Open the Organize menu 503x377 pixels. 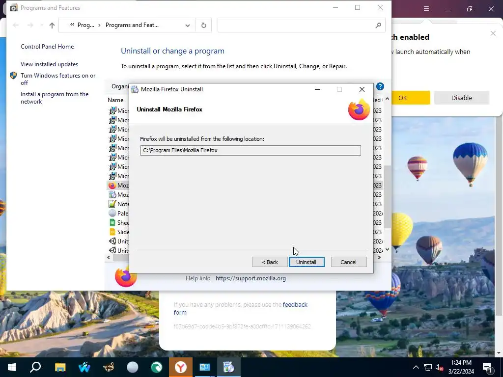(x=120, y=86)
